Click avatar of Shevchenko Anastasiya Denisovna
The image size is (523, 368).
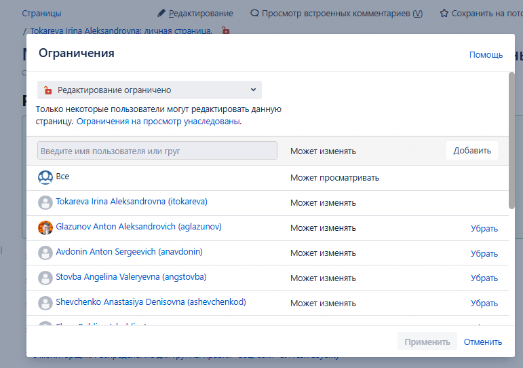(x=45, y=303)
